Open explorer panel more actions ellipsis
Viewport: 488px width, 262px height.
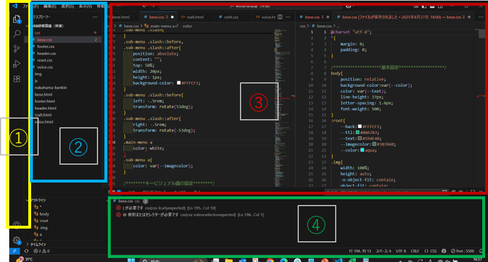(x=95, y=18)
